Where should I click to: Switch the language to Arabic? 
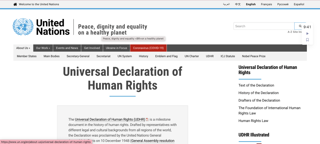coord(226,4)
